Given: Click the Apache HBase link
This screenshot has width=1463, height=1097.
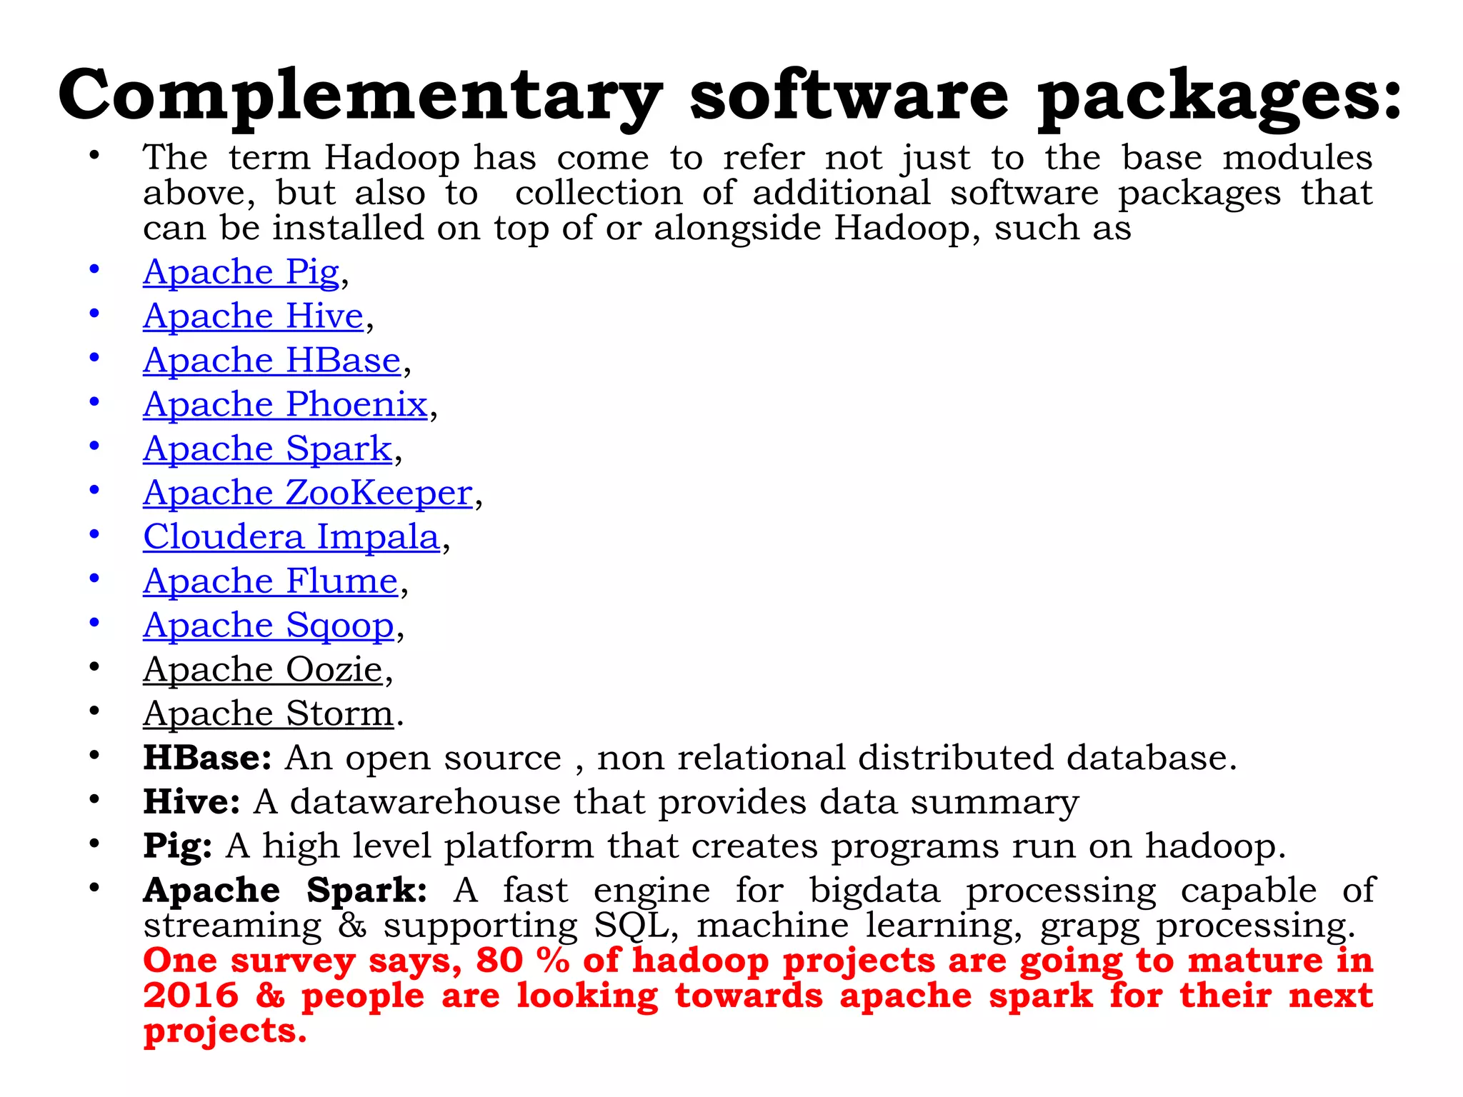Looking at the screenshot, I should (x=272, y=361).
